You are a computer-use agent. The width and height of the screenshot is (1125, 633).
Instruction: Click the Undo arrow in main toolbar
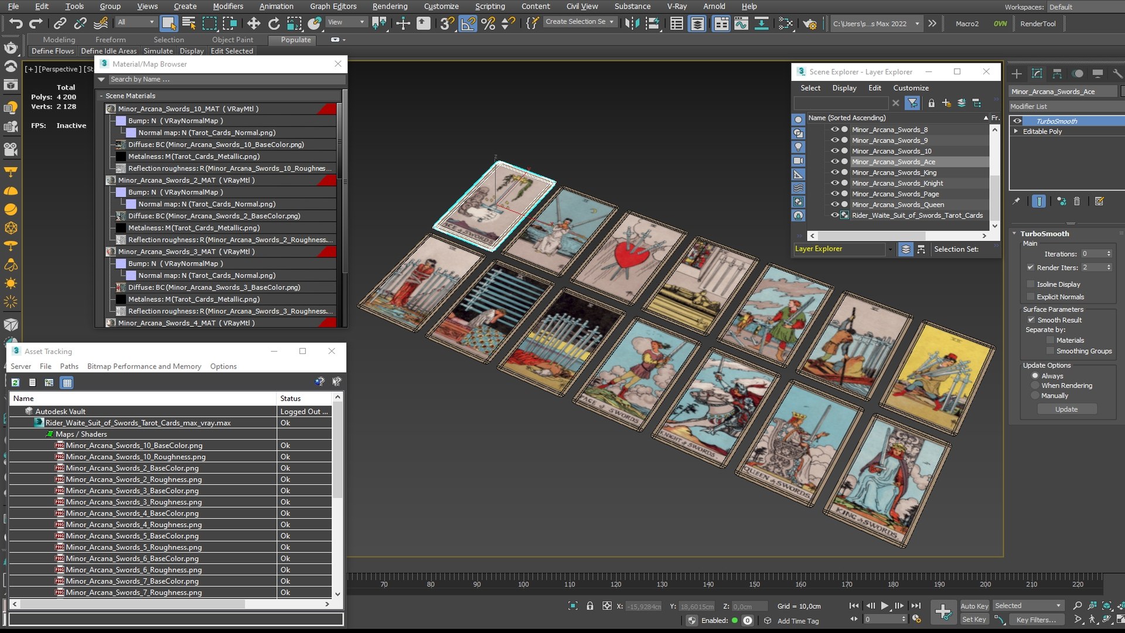[16, 23]
